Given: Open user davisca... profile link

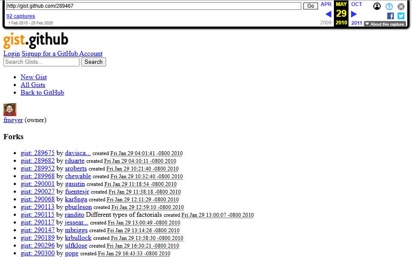Looking at the screenshot, I should point(78,153).
